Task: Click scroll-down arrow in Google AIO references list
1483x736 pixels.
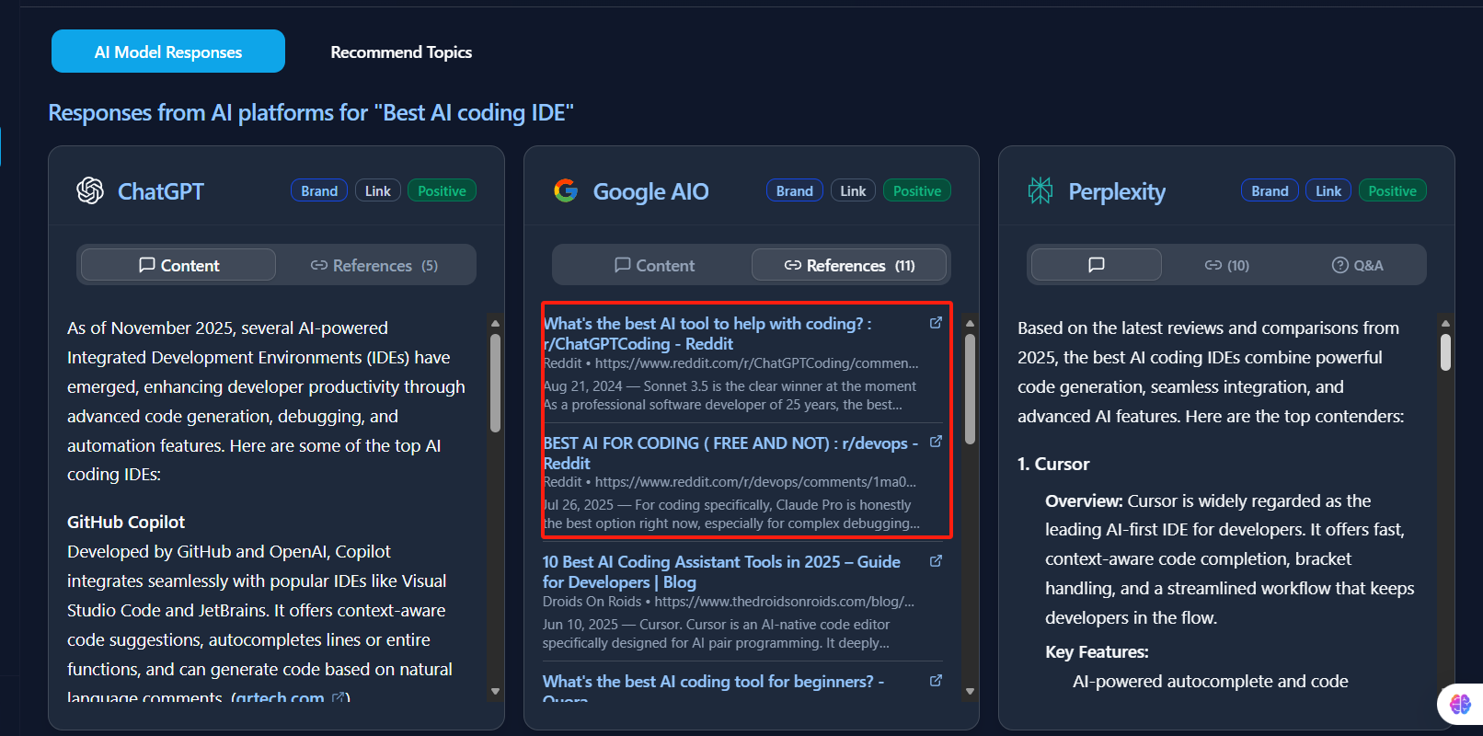Action: pyautogui.click(x=970, y=691)
